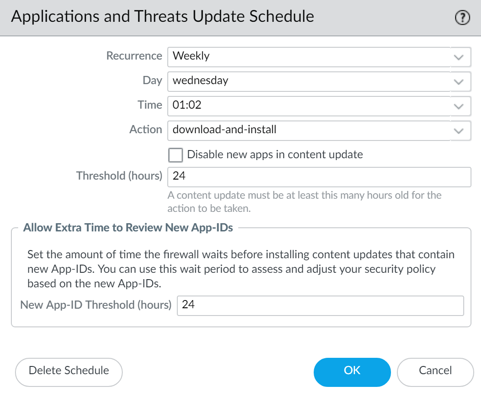Click the 01:02 value in Time field

click(187, 105)
